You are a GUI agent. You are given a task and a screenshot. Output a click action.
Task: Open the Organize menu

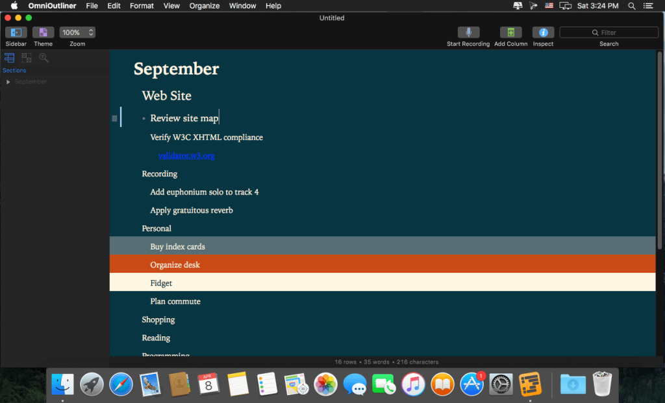pos(204,6)
